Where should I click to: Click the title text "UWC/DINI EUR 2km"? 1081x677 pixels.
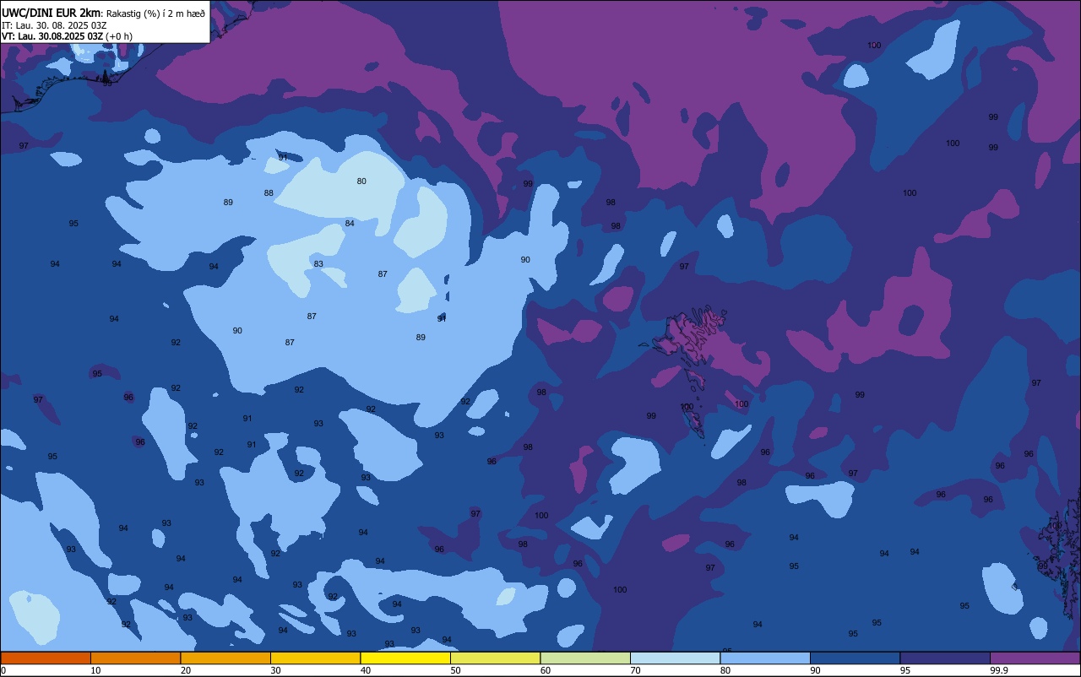pyautogui.click(x=51, y=13)
